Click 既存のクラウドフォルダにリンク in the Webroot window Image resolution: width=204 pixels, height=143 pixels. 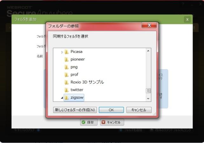[171, 130]
